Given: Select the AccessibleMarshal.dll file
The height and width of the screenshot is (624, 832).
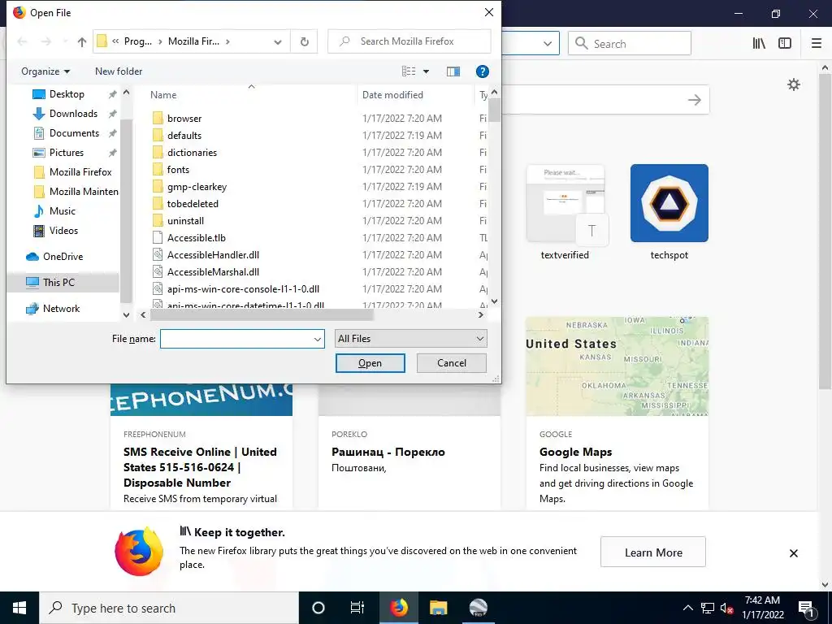Looking at the screenshot, I should point(213,271).
